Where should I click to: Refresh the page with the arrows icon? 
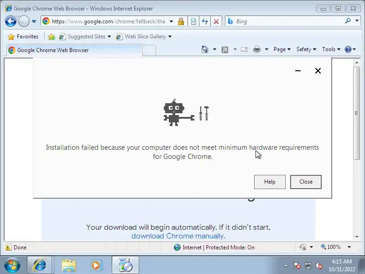point(205,21)
